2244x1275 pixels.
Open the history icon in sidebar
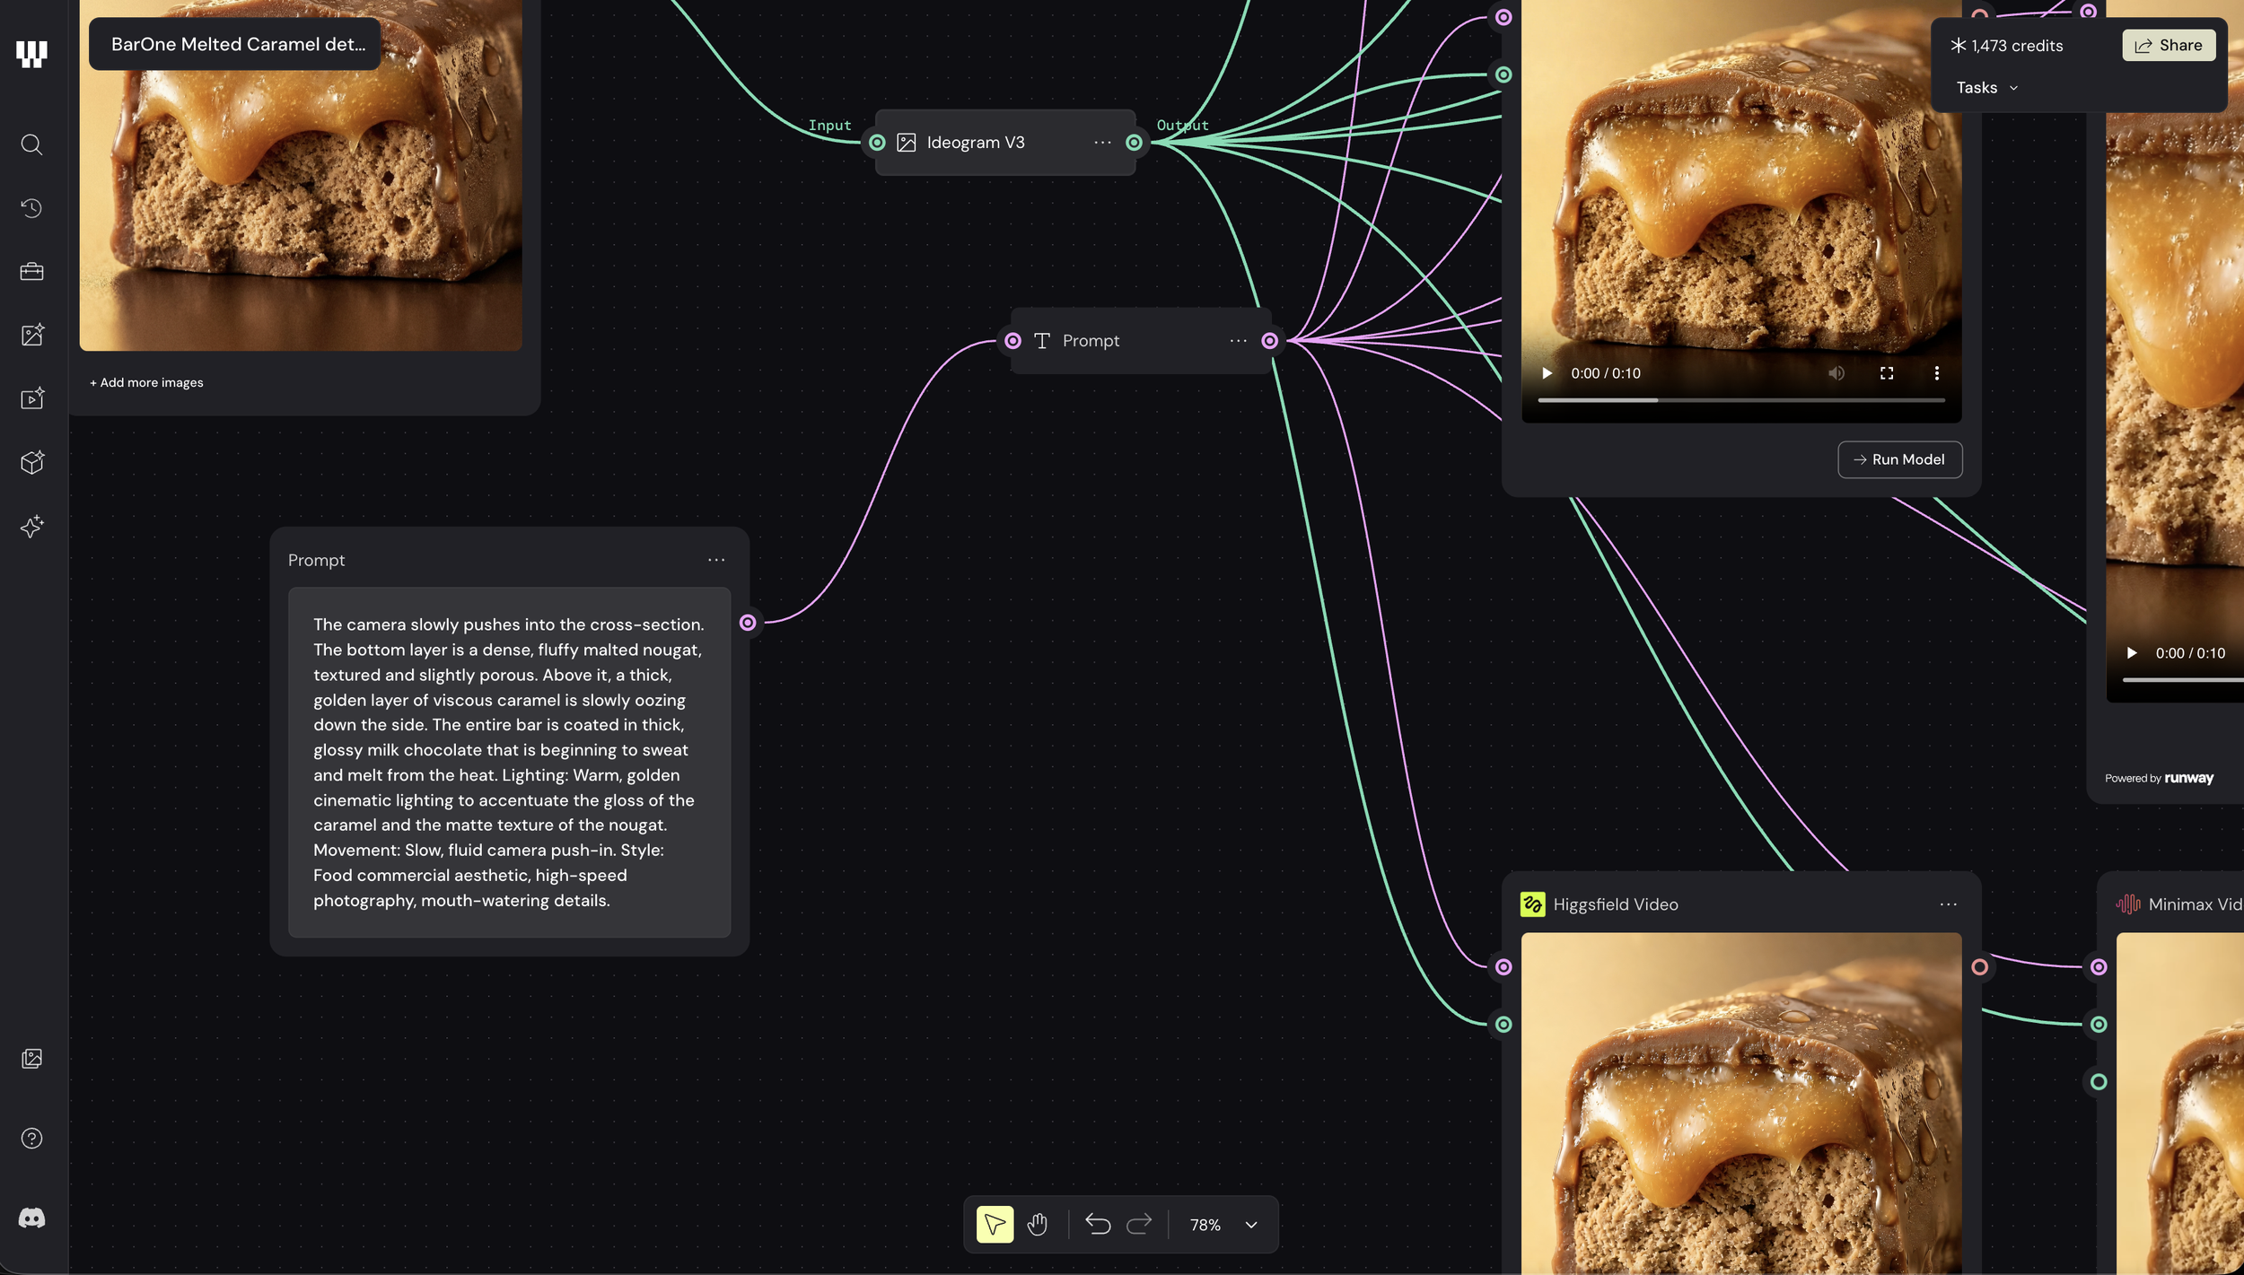pos(31,208)
